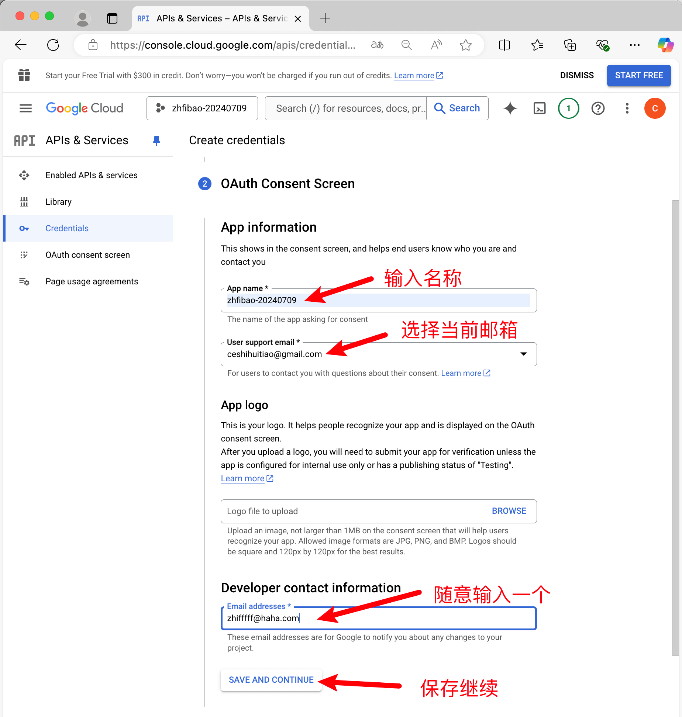Image resolution: width=682 pixels, height=717 pixels.
Task: Open split screen view icon
Action: (x=504, y=45)
